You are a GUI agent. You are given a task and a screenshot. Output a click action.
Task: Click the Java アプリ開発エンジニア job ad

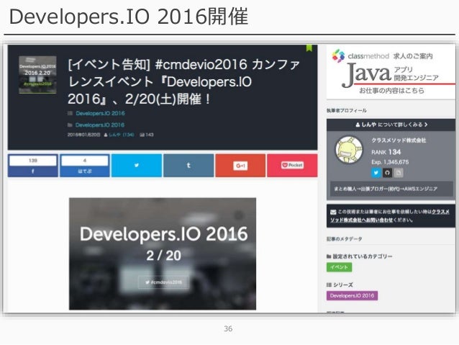tap(391, 72)
